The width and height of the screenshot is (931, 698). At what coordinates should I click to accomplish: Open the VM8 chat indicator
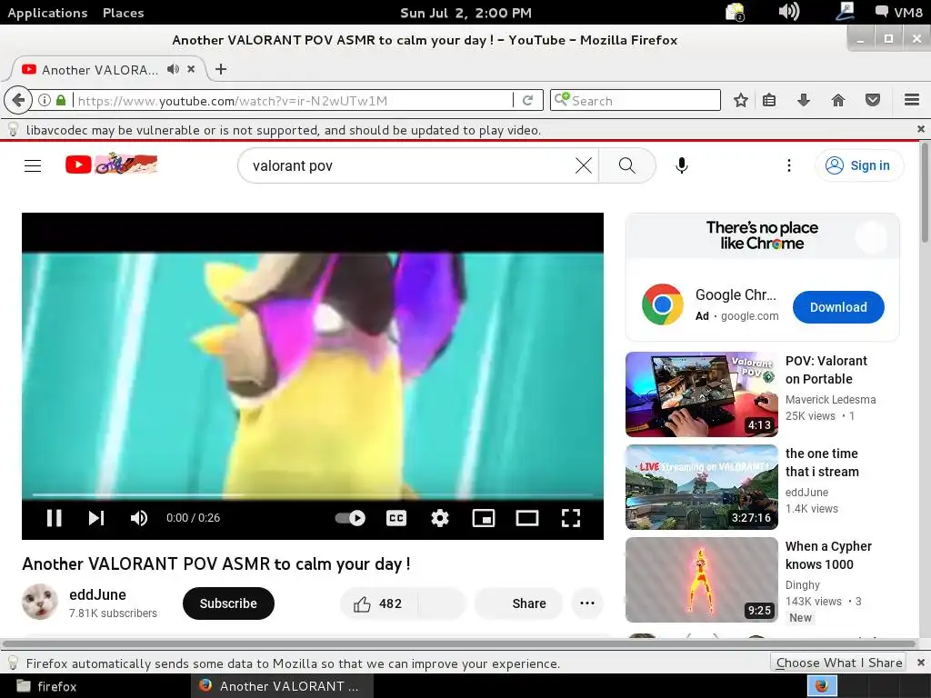[x=899, y=12]
